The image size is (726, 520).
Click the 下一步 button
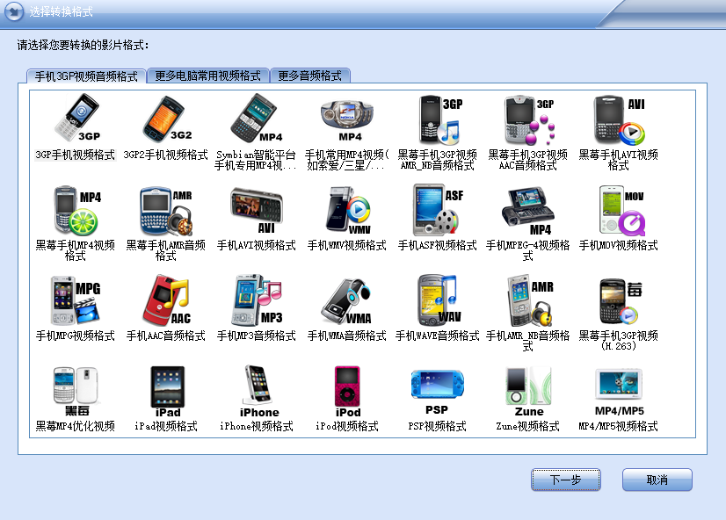[565, 479]
